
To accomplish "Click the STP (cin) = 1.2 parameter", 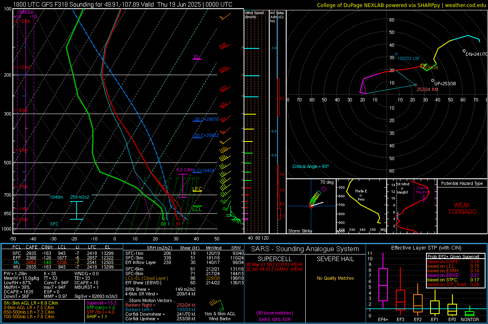I will 100,307.
